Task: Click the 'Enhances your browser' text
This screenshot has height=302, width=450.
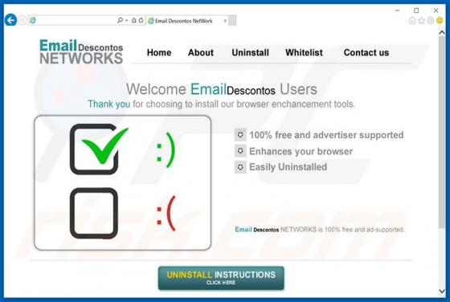Action: (x=301, y=151)
